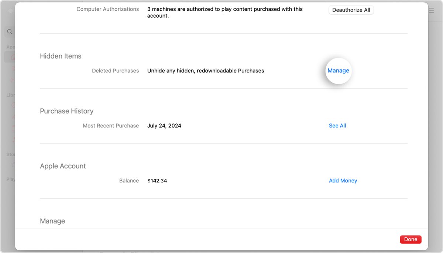The width and height of the screenshot is (443, 253).
Task: Select the 'Most Recent Purchase' label
Action: (x=111, y=126)
